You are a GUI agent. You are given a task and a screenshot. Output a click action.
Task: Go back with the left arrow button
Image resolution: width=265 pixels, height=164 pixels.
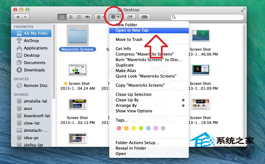[18, 17]
